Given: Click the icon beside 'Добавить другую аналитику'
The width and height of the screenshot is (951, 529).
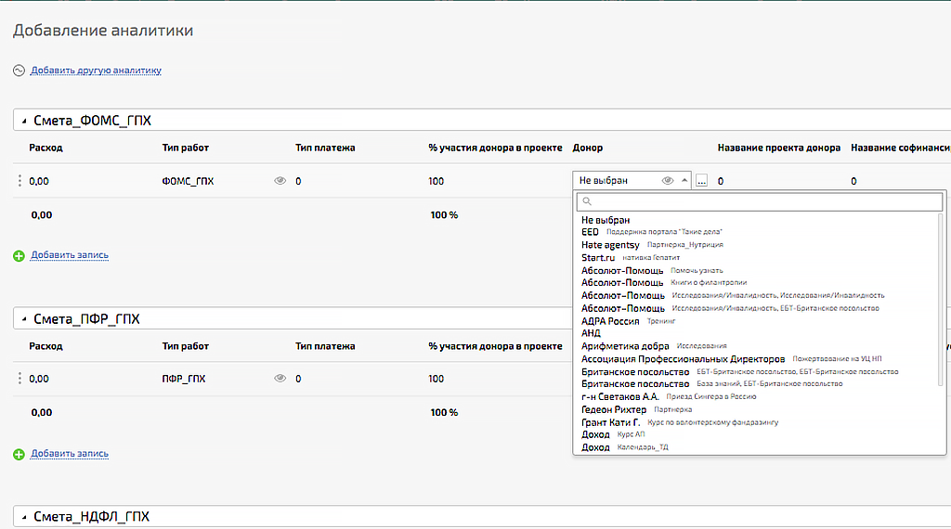Looking at the screenshot, I should 19,71.
